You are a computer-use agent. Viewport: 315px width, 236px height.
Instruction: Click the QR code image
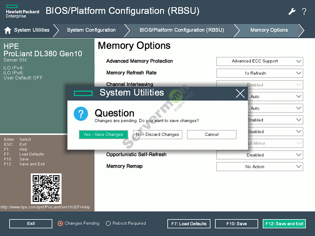46,189
